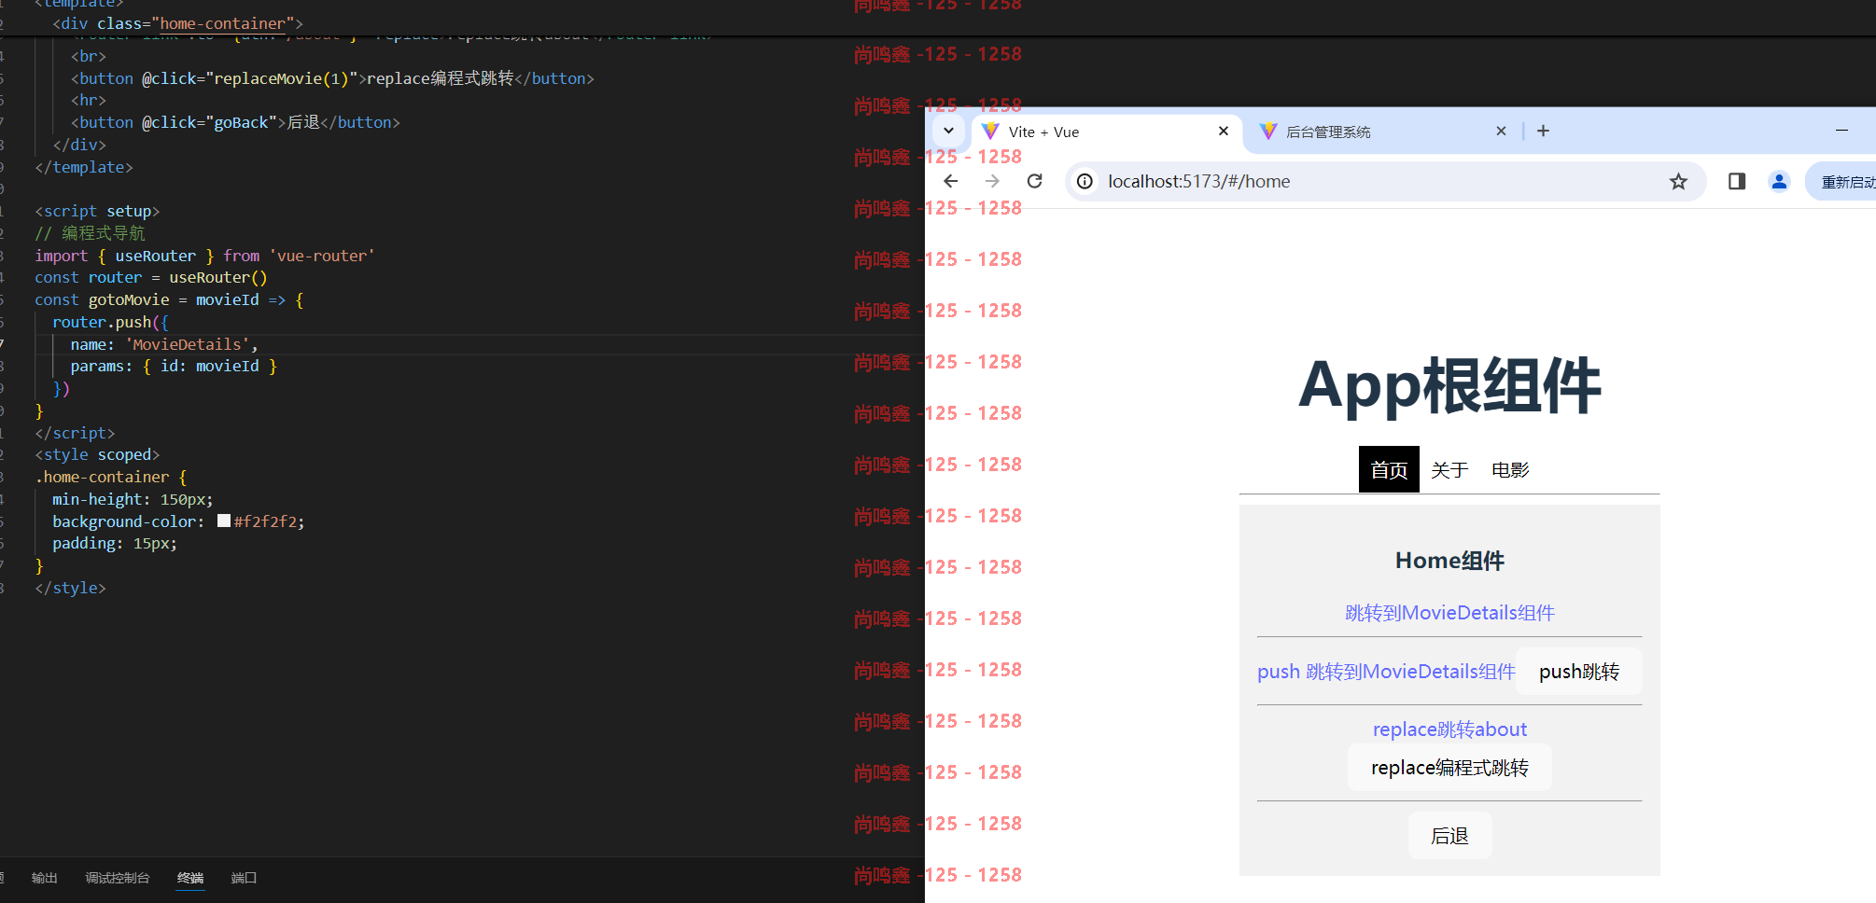View site information icon in address bar
Image resolution: width=1876 pixels, height=903 pixels.
pos(1085,181)
